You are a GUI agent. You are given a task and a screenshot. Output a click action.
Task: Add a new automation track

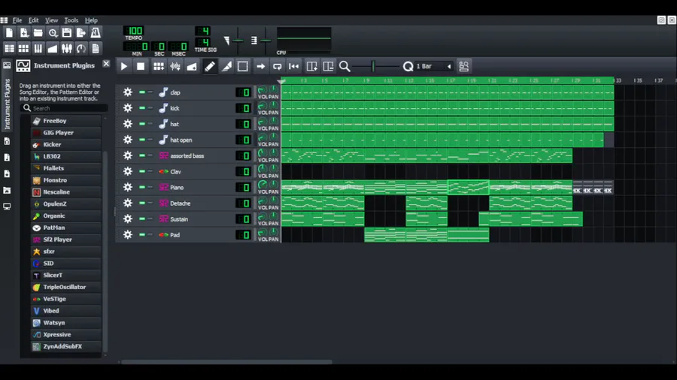point(192,66)
